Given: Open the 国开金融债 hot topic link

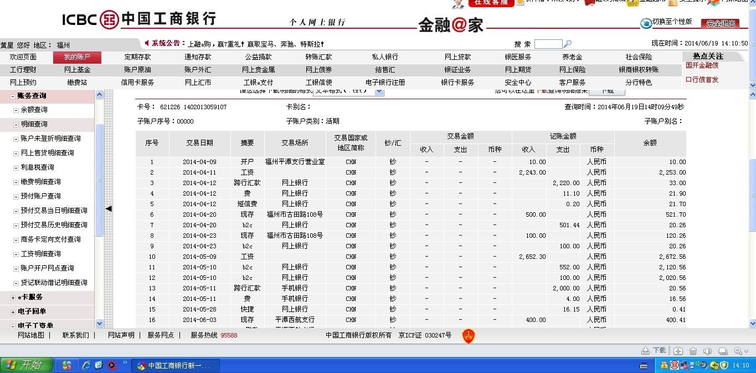Looking at the screenshot, I should [x=702, y=65].
